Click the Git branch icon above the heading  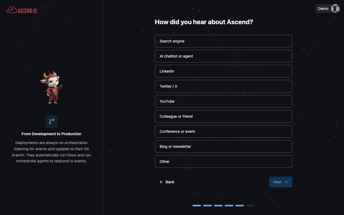click(x=51, y=121)
